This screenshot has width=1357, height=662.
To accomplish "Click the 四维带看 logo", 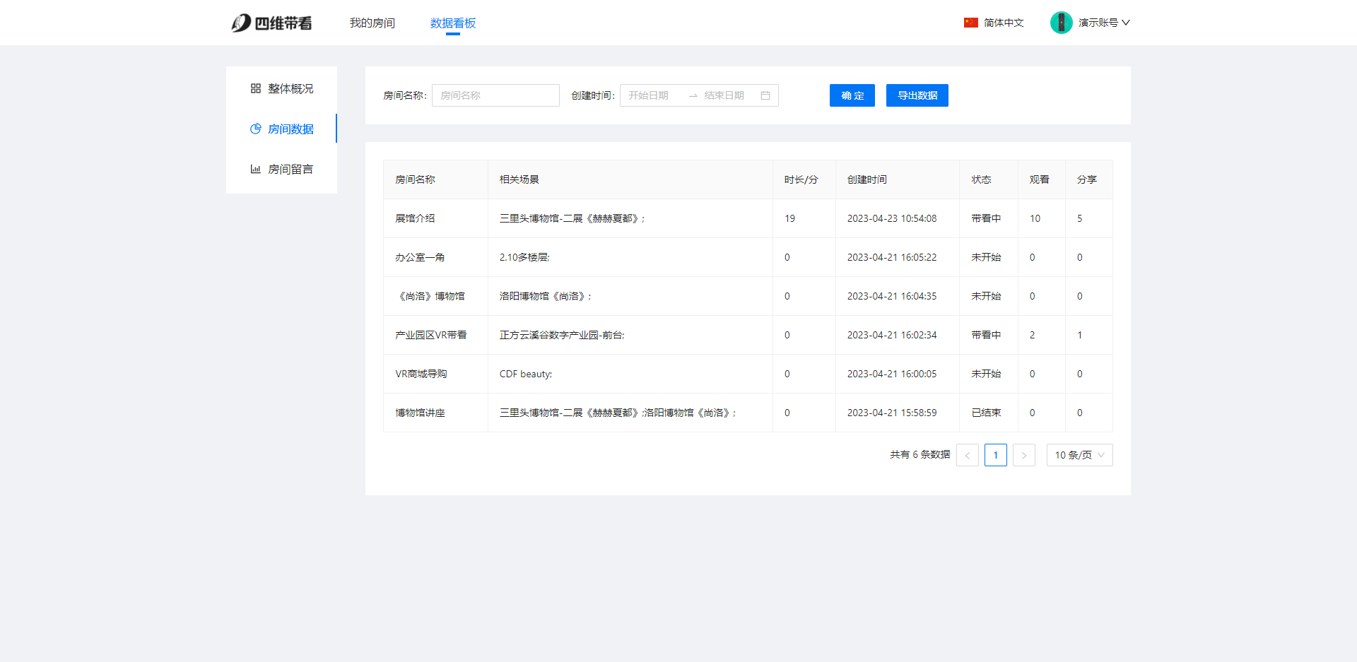I will click(x=271, y=23).
